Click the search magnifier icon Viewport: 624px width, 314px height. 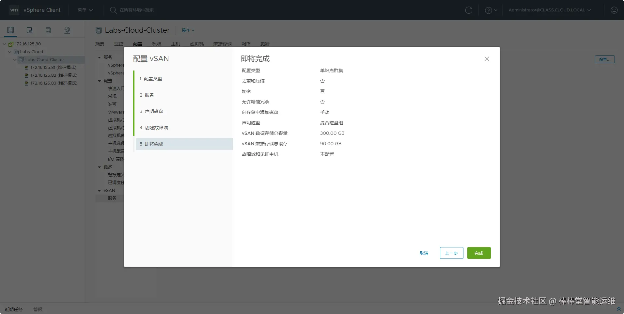click(113, 10)
